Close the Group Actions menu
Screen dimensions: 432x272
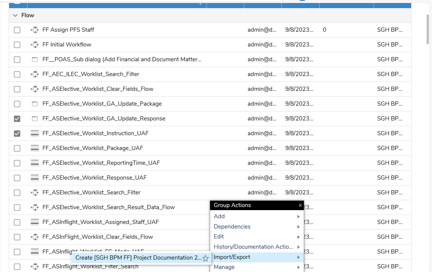(300, 205)
